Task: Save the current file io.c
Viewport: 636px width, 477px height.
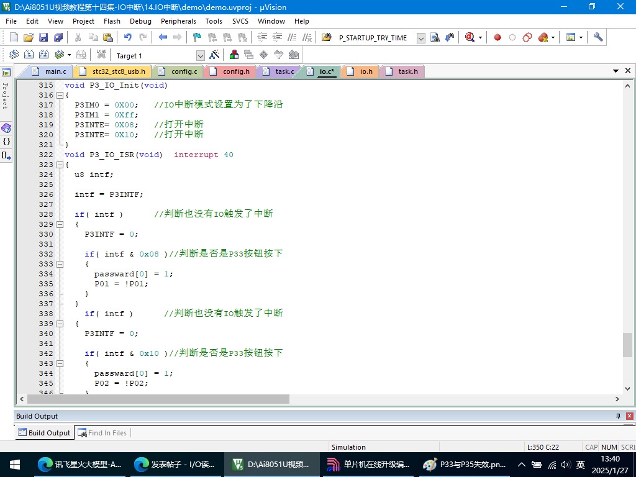Action: coord(43,38)
